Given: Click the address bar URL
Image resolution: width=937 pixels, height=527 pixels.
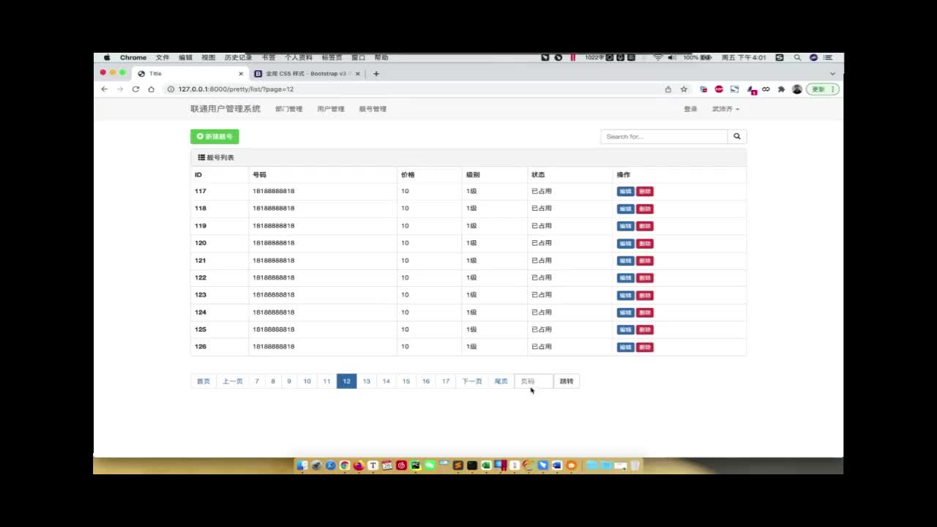Looking at the screenshot, I should pyautogui.click(x=236, y=89).
